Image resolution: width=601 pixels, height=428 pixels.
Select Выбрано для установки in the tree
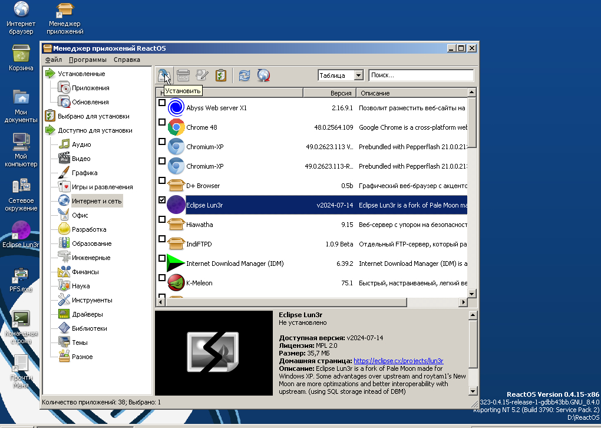point(94,117)
